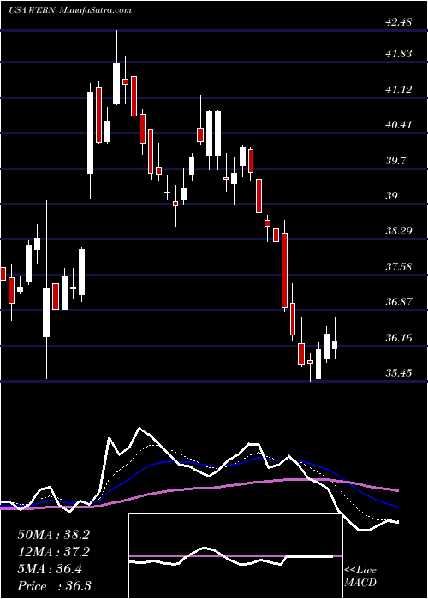
Task: Click the 38.29 price label
Action: coord(399,231)
